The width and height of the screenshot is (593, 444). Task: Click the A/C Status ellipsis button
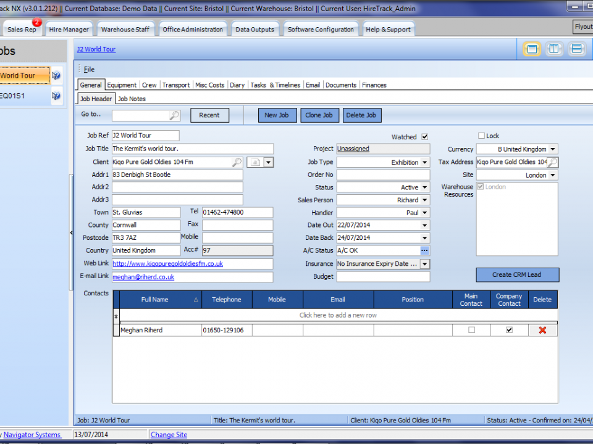coord(424,250)
